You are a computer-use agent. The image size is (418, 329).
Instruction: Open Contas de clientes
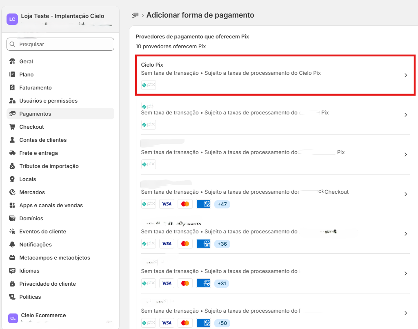click(60, 140)
